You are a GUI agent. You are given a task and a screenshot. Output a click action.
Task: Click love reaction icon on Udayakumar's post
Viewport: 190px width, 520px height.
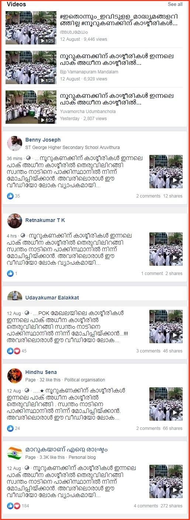[17, 351]
